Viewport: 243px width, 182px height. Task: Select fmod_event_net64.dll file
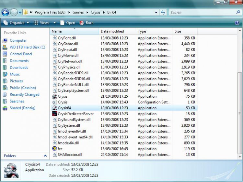coord(75,137)
